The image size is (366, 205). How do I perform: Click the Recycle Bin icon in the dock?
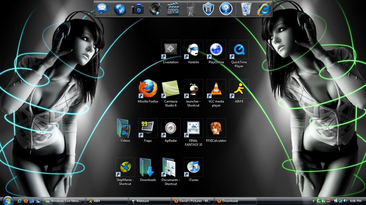pos(246,9)
